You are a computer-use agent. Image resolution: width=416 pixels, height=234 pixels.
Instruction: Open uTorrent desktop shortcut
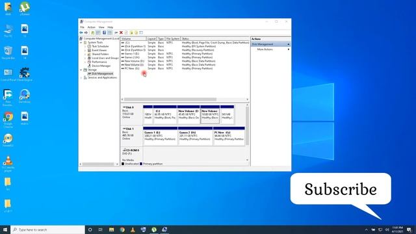point(25,8)
